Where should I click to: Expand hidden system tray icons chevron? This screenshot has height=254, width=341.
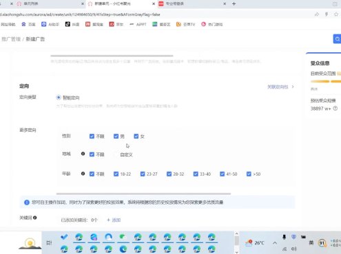pos(275,243)
